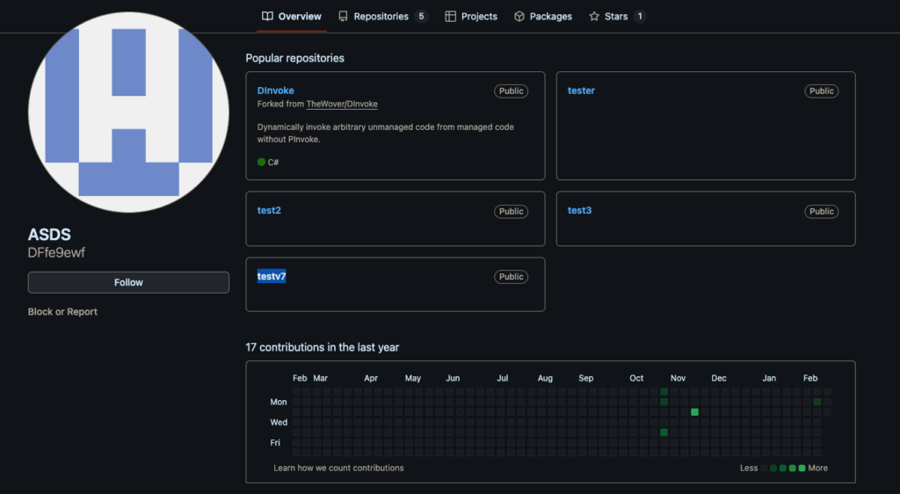Click the Less label in contribution legend
This screenshot has height=494, width=900.
(749, 469)
